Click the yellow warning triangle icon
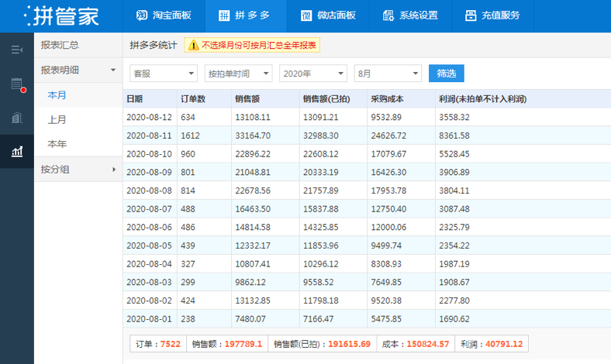 (193, 45)
